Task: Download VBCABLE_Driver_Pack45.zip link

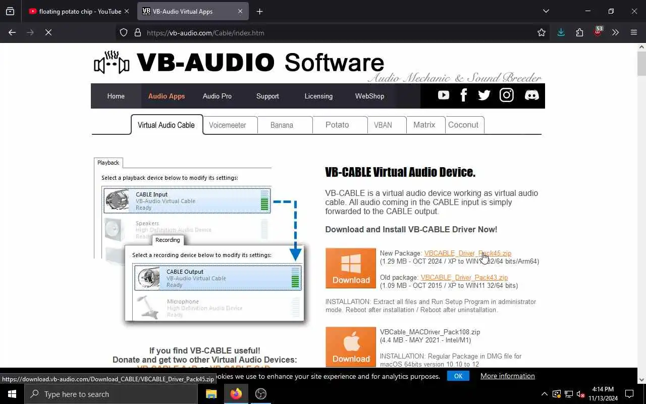Action: (468, 253)
